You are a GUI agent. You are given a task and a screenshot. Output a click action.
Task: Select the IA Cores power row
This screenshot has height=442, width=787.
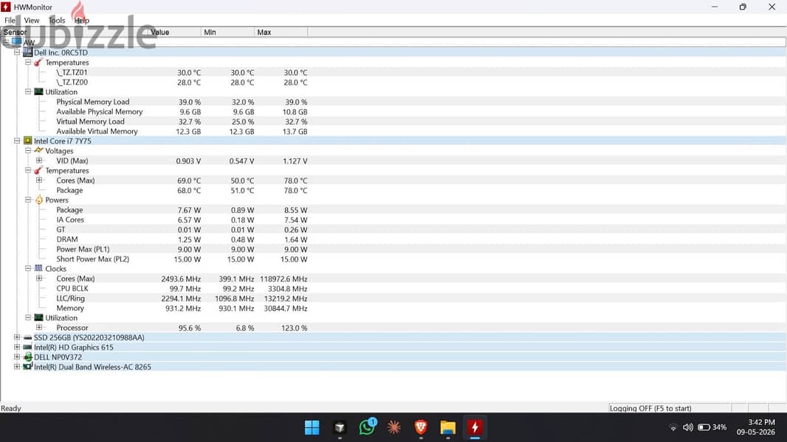[393, 220]
